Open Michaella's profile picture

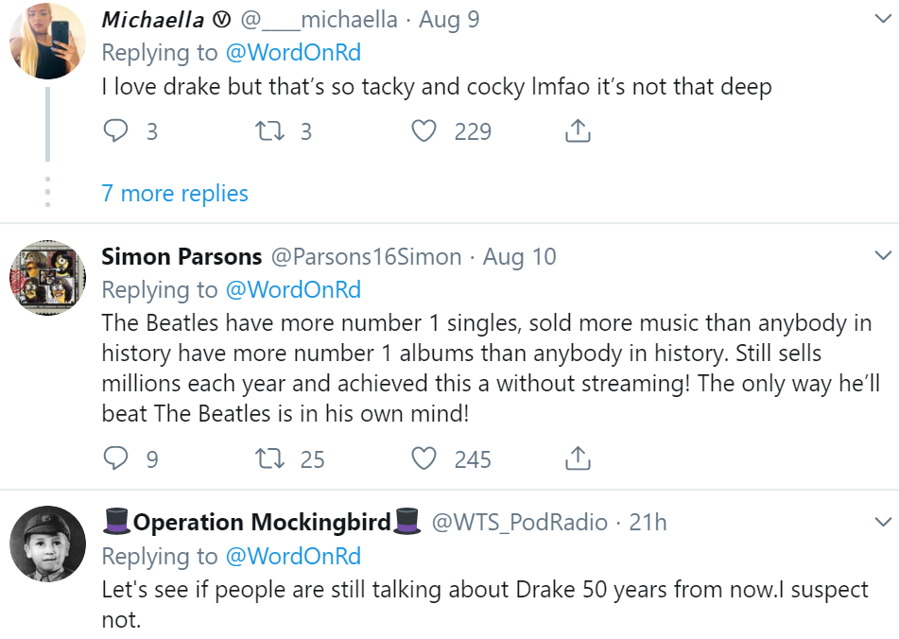(47, 41)
